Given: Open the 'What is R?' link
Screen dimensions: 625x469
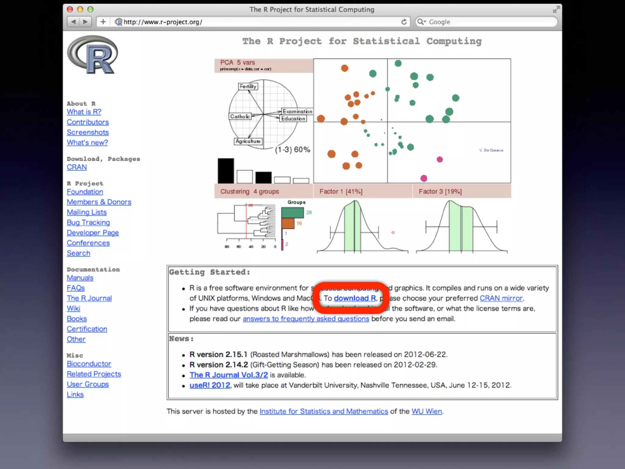Looking at the screenshot, I should pos(84,112).
